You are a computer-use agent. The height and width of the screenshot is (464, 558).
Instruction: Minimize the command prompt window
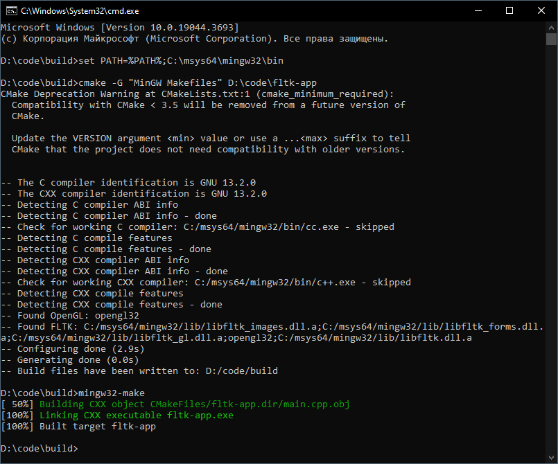pos(477,11)
